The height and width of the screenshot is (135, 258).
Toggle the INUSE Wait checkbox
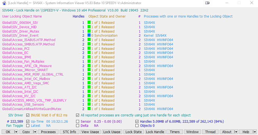pyautogui.click(x=28, y=115)
